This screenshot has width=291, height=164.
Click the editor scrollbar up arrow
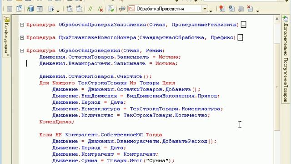click(x=277, y=19)
